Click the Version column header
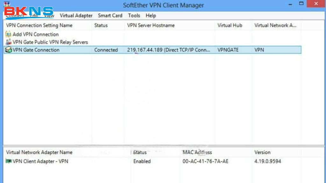The image size is (326, 183). pos(262,152)
